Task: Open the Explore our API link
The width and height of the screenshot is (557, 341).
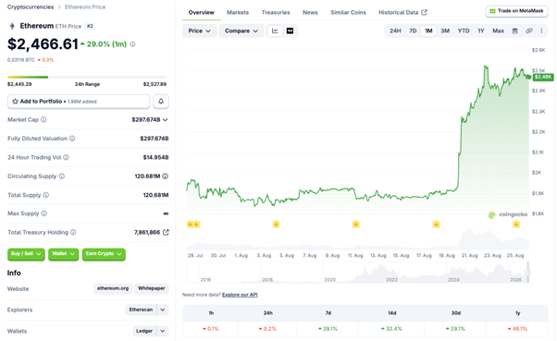Action: point(240,295)
